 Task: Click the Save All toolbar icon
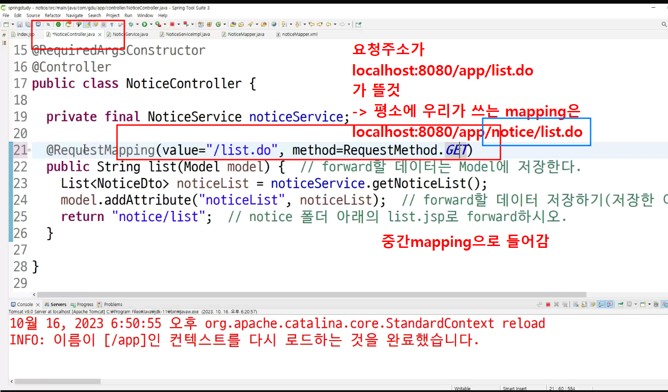tap(28, 25)
